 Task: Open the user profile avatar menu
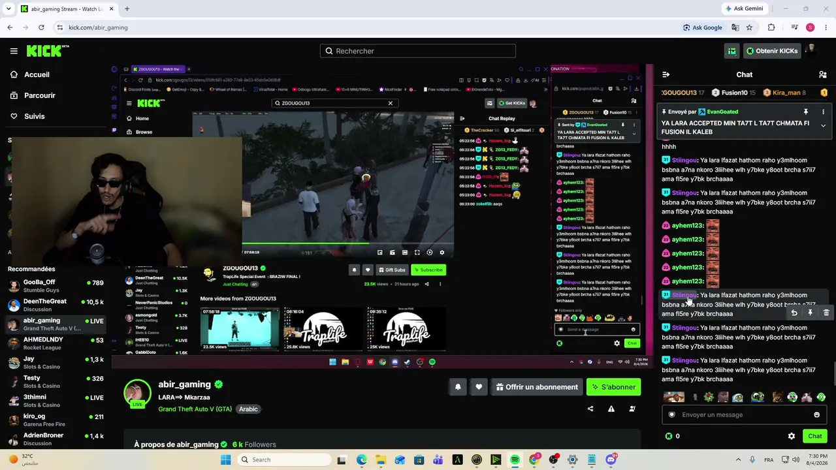[811, 51]
